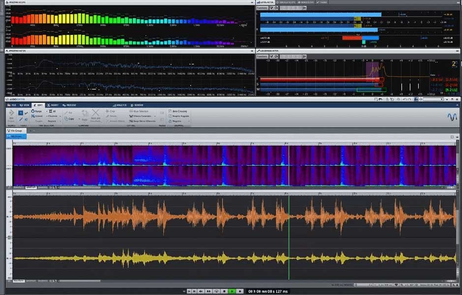Open the Loudness Meter panel options icon
Screen dimensions: 462x295
coord(457,51)
